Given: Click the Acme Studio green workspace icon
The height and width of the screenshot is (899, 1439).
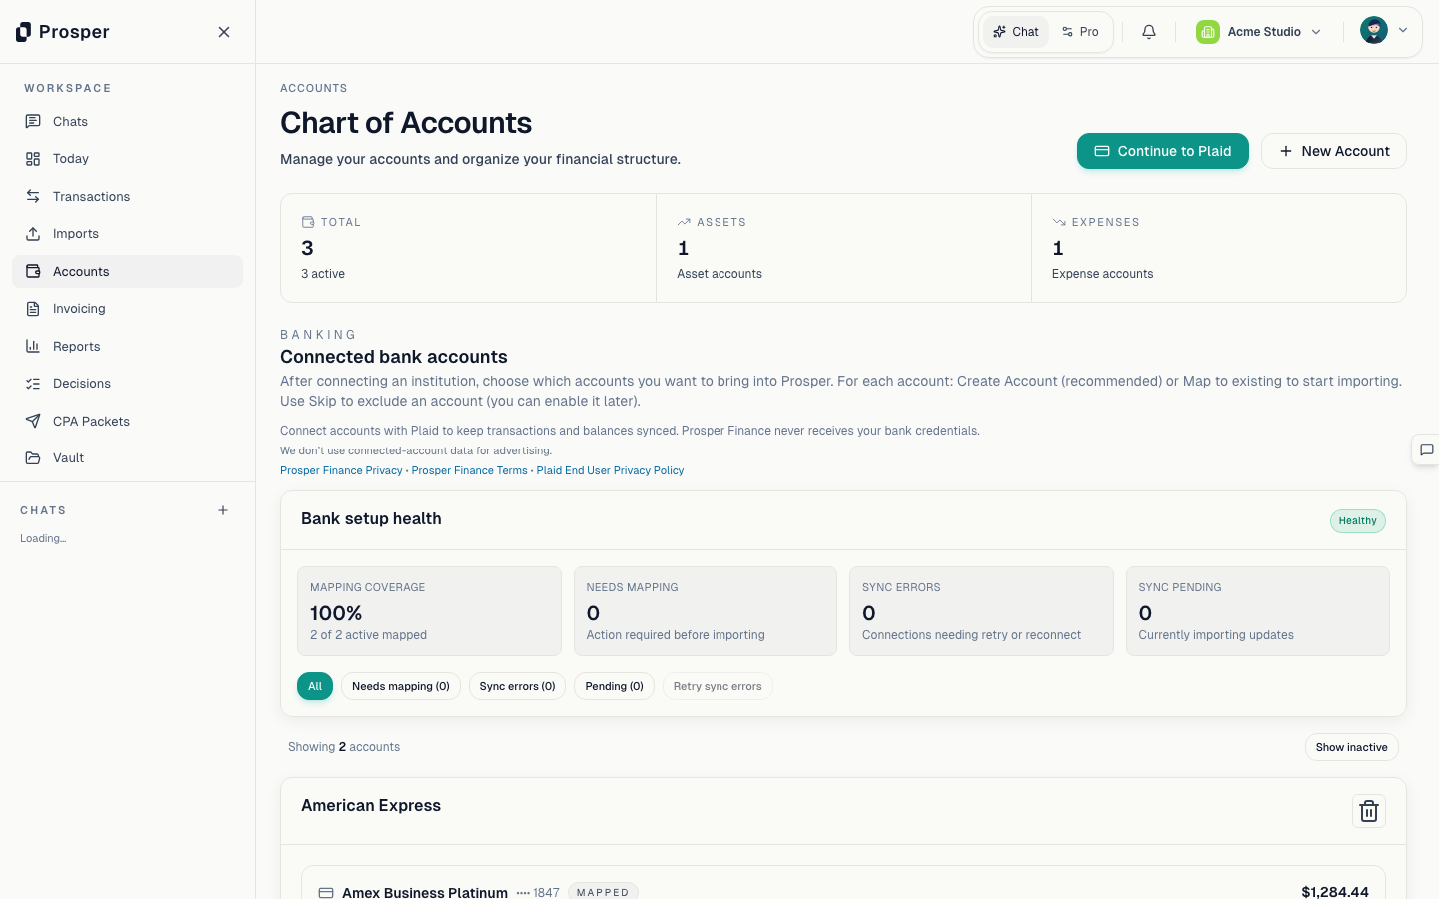Looking at the screenshot, I should 1208,32.
